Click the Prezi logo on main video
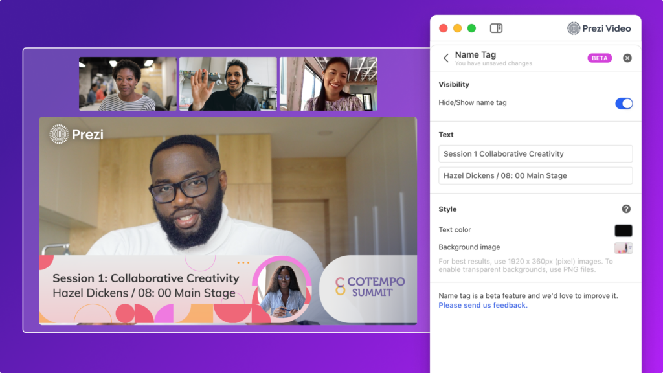663x373 pixels. tap(76, 134)
